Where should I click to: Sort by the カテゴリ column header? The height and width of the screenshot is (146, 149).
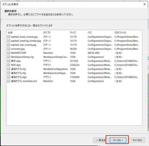55,33
